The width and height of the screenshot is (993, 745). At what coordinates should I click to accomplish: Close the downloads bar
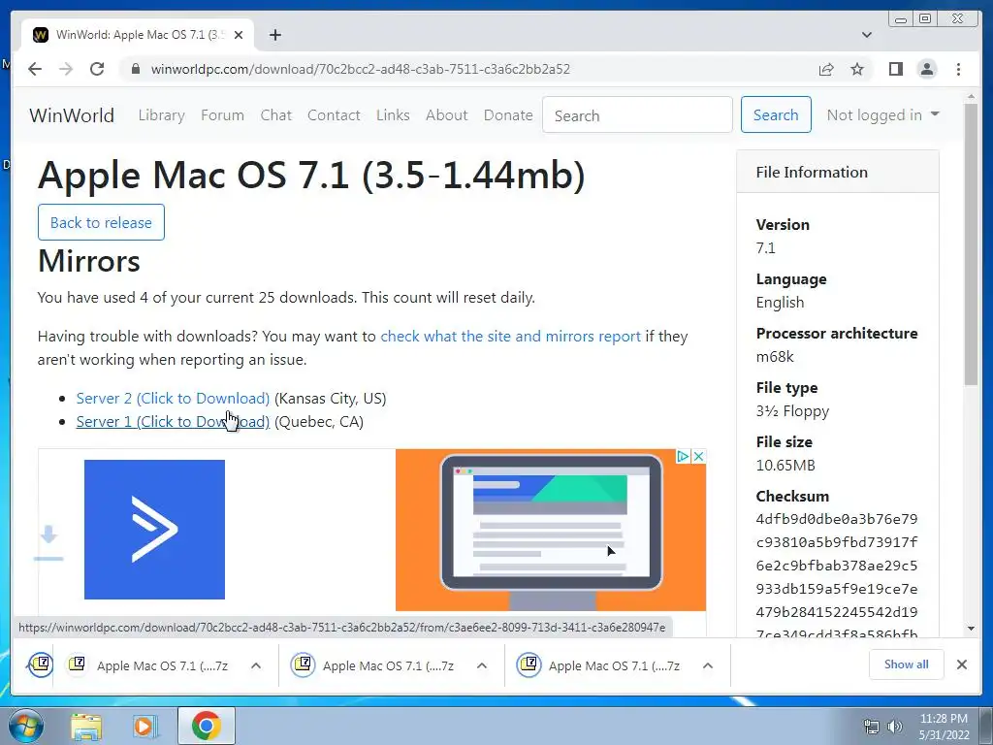pos(962,664)
